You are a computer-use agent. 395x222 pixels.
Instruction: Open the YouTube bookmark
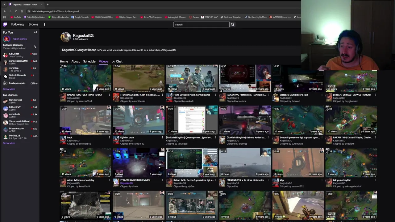(16, 17)
